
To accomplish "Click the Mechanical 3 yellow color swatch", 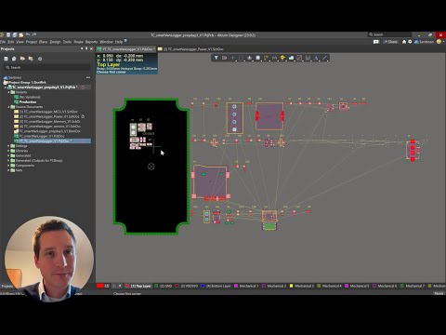I will [x=291, y=286].
